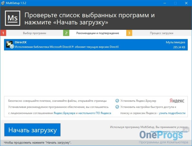
Task: Click MultiSetup 1.5.2 window title text
Action: (16, 3)
